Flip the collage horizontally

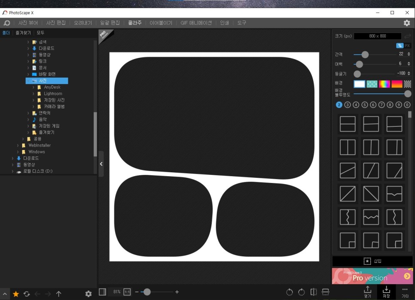coord(314,292)
